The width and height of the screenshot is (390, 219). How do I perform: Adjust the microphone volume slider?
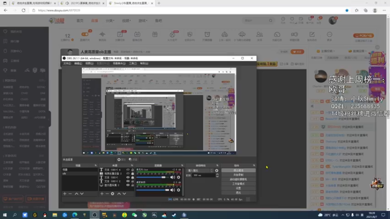point(153,177)
